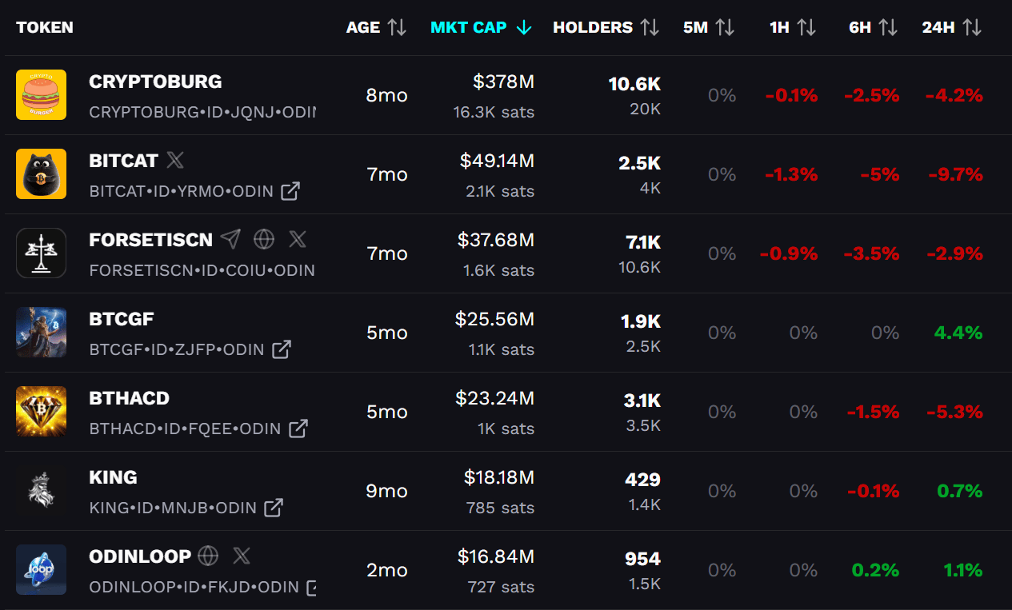
Task: Open ODINLOOP's X (Twitter) icon
Action: click(x=242, y=556)
